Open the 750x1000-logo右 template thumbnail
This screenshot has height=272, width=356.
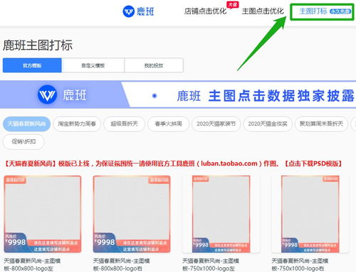pos(310,214)
